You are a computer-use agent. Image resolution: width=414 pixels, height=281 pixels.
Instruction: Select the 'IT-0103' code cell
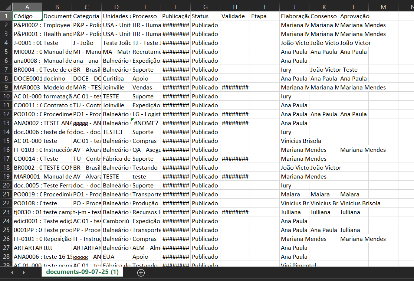coord(27,150)
